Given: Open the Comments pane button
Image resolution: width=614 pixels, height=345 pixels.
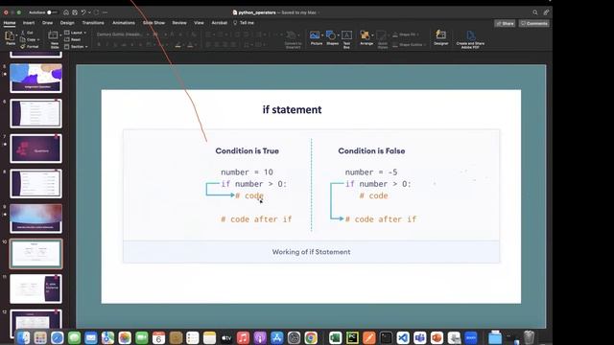Looking at the screenshot, I should click(x=533, y=23).
